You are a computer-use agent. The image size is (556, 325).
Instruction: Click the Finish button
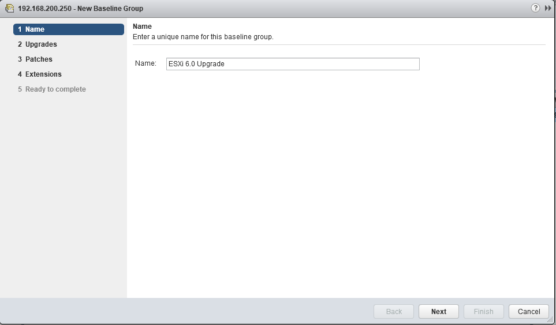483,311
